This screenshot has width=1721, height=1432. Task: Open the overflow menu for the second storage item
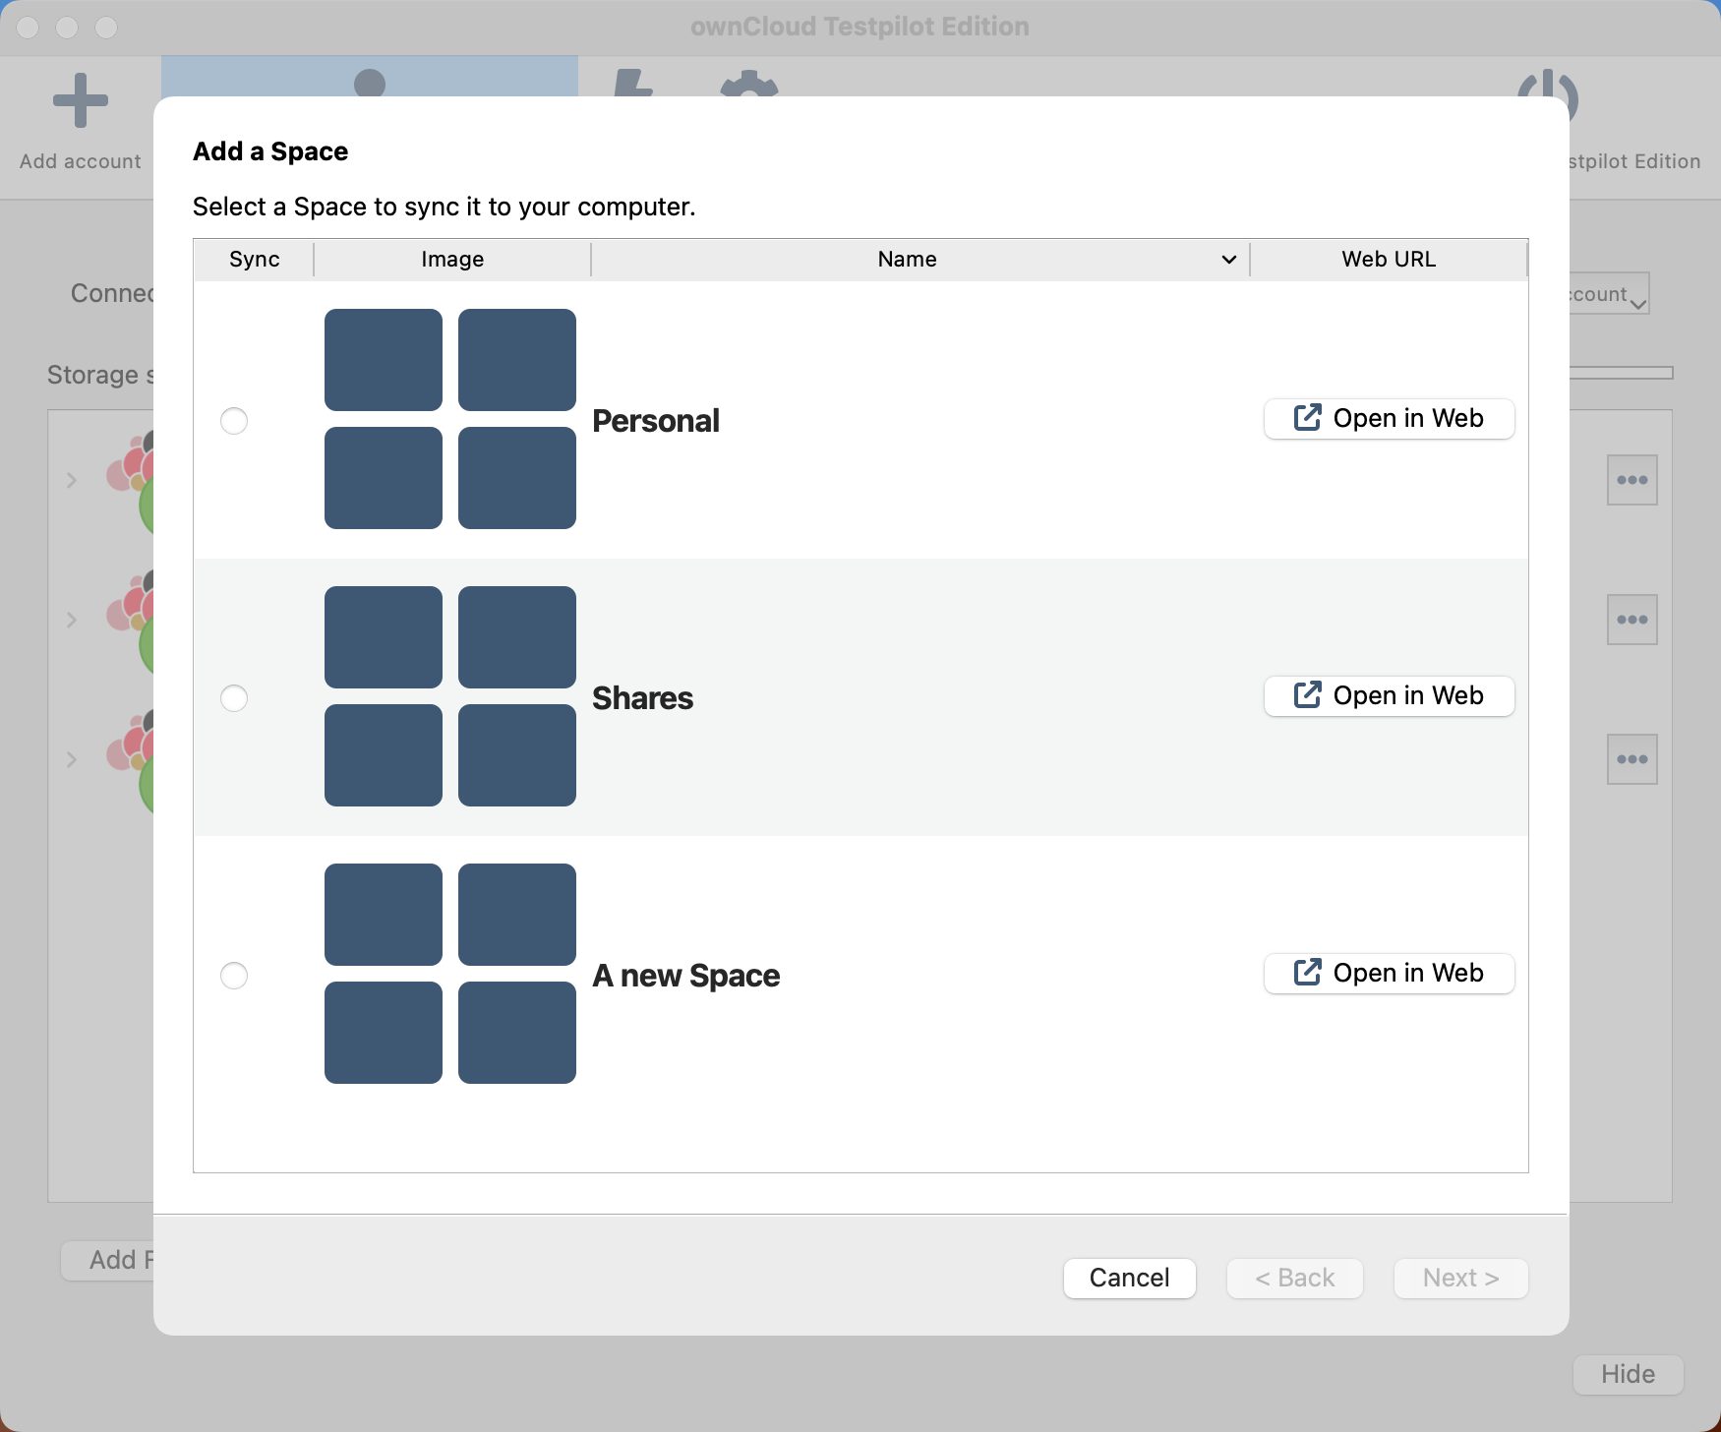click(x=1632, y=620)
